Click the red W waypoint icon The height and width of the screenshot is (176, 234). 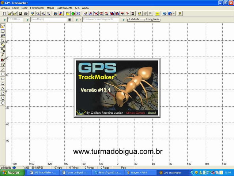122,14
